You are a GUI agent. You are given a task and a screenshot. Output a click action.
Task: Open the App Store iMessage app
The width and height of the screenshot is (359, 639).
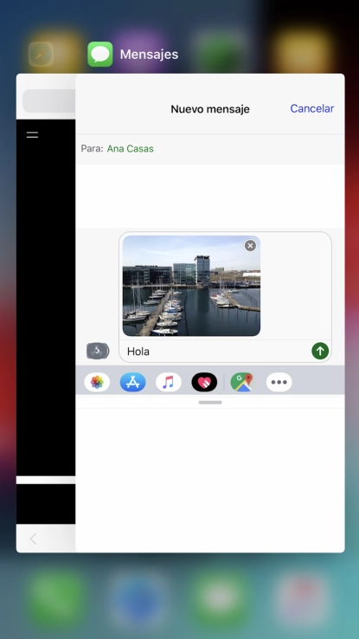coord(132,382)
